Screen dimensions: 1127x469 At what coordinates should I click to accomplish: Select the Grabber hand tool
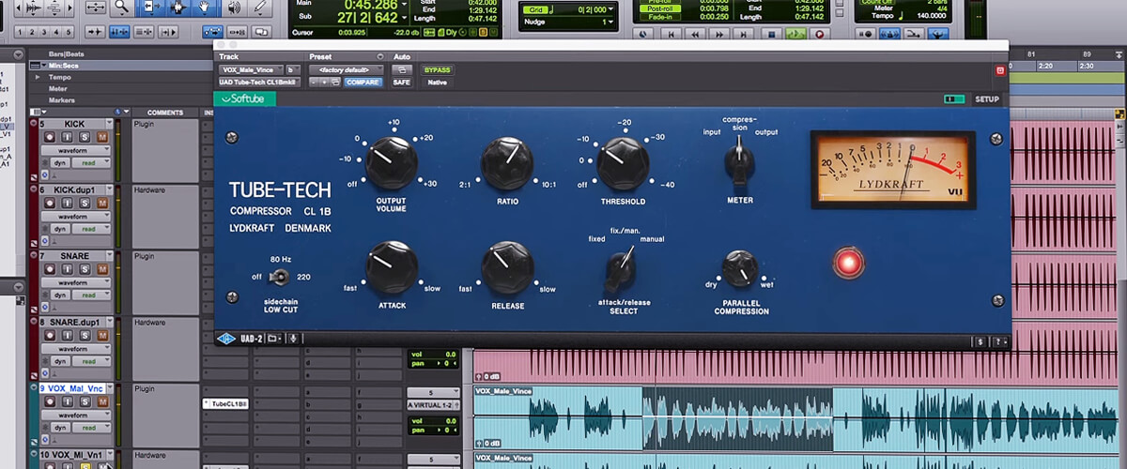204,8
